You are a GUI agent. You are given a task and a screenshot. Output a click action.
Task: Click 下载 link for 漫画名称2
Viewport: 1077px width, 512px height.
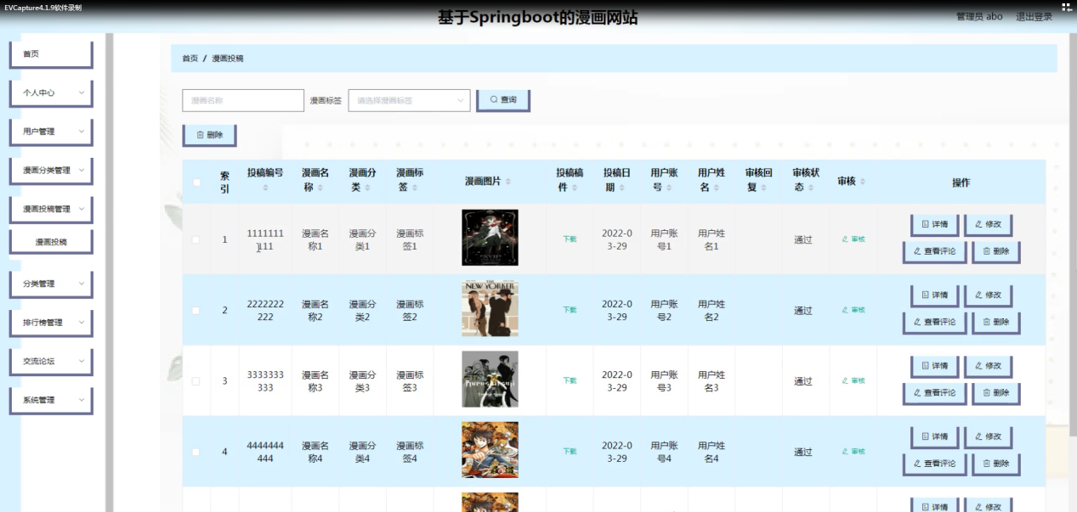[570, 311]
